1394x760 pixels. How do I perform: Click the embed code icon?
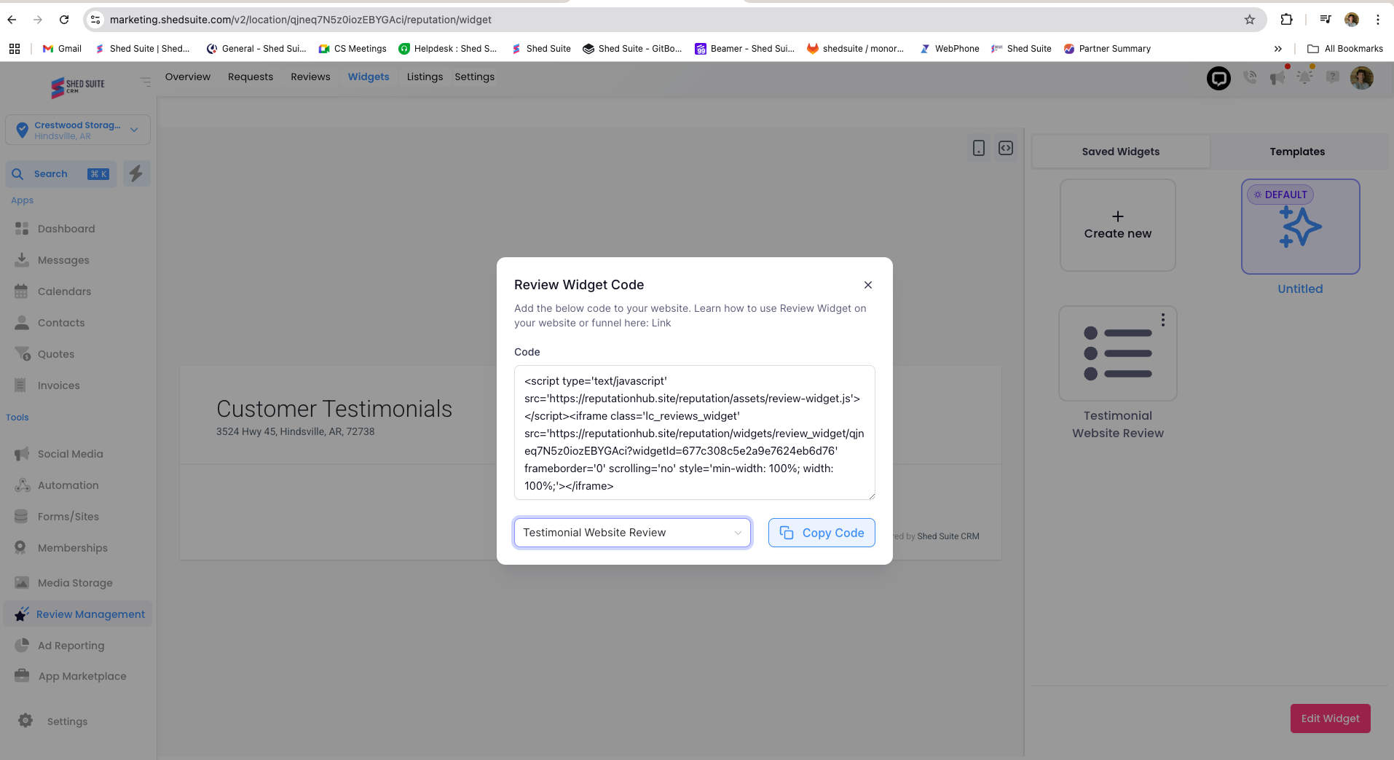click(1006, 148)
